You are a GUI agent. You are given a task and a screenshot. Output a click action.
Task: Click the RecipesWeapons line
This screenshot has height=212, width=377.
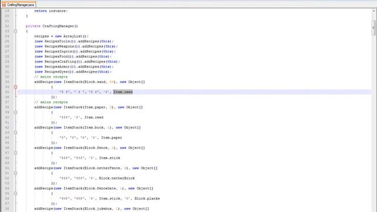(76, 47)
